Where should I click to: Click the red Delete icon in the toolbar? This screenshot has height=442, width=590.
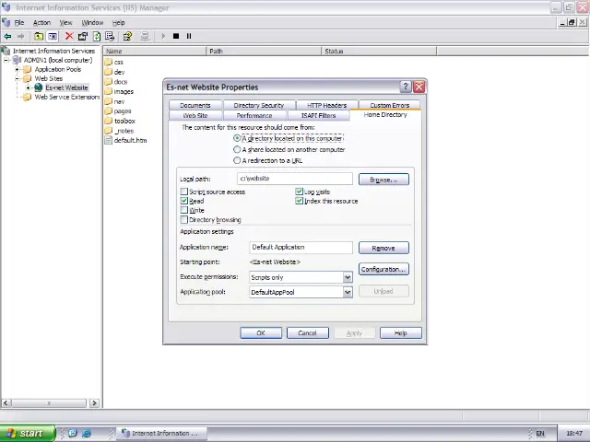point(68,36)
